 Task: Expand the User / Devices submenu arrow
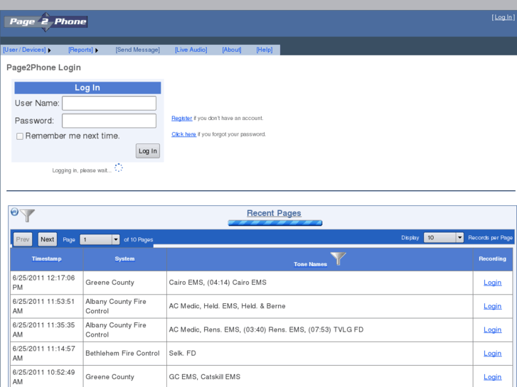click(x=50, y=50)
